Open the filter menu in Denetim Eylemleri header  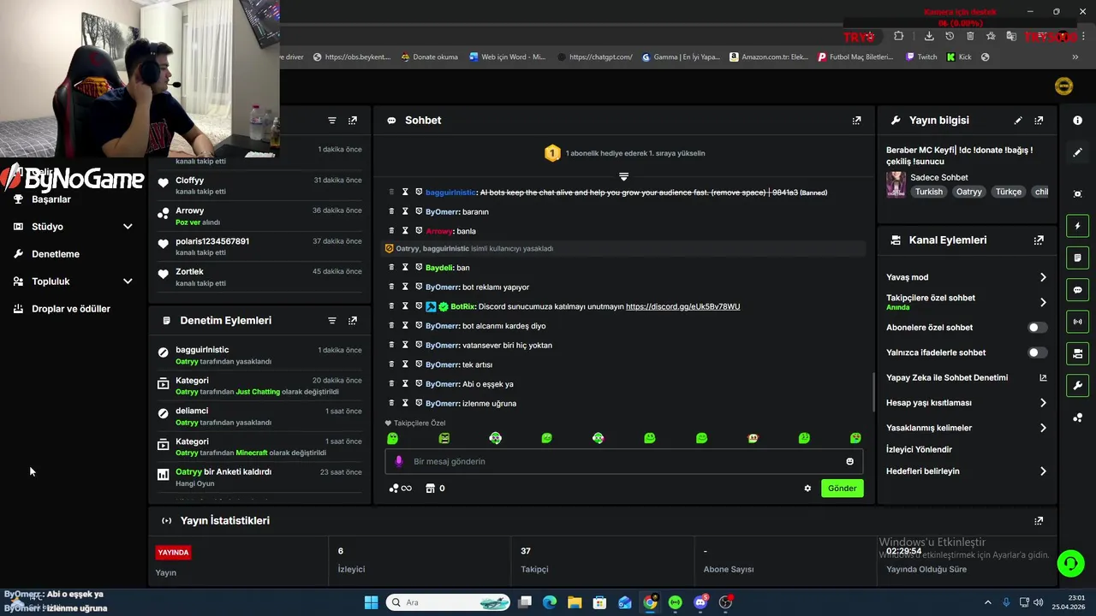[331, 321]
